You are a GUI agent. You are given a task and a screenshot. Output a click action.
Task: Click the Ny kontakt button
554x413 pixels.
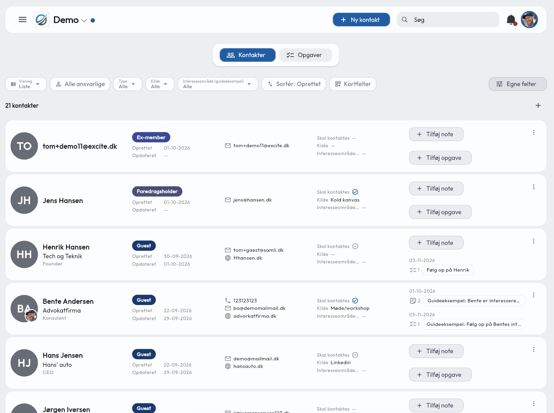(361, 20)
